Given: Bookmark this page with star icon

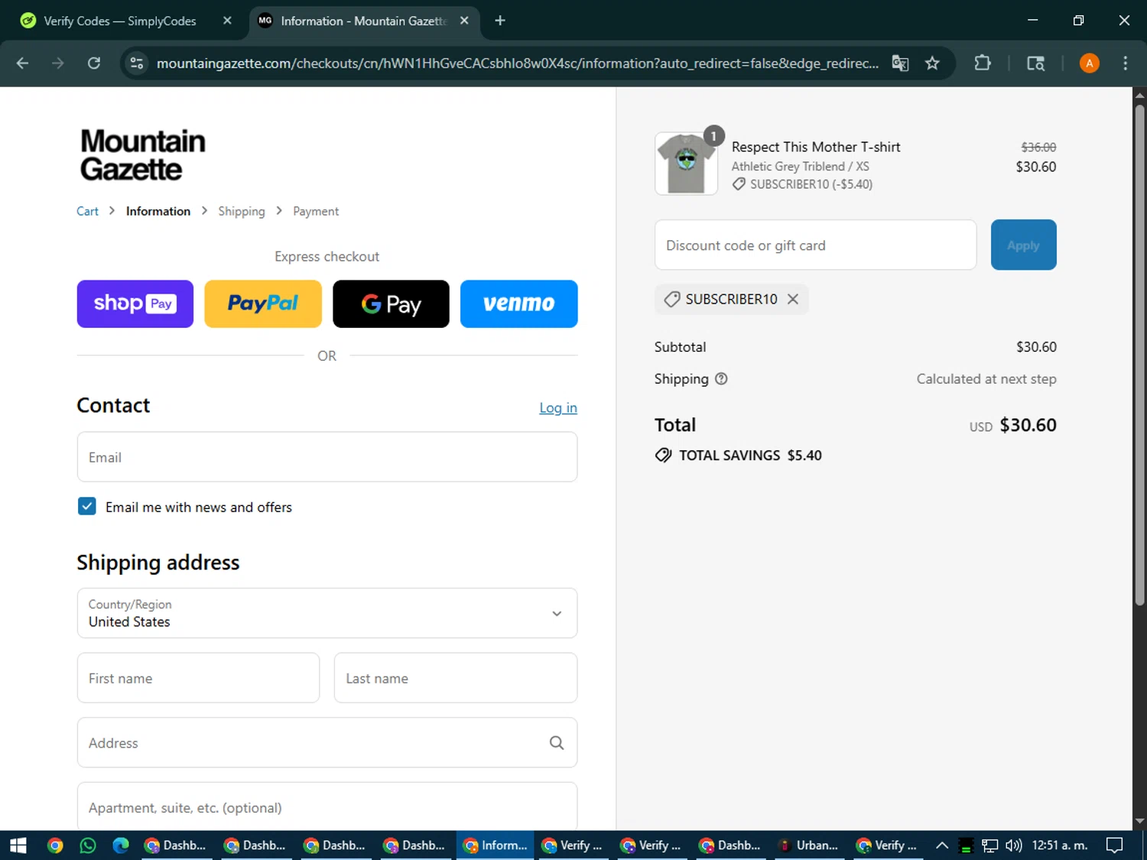Looking at the screenshot, I should 932,63.
